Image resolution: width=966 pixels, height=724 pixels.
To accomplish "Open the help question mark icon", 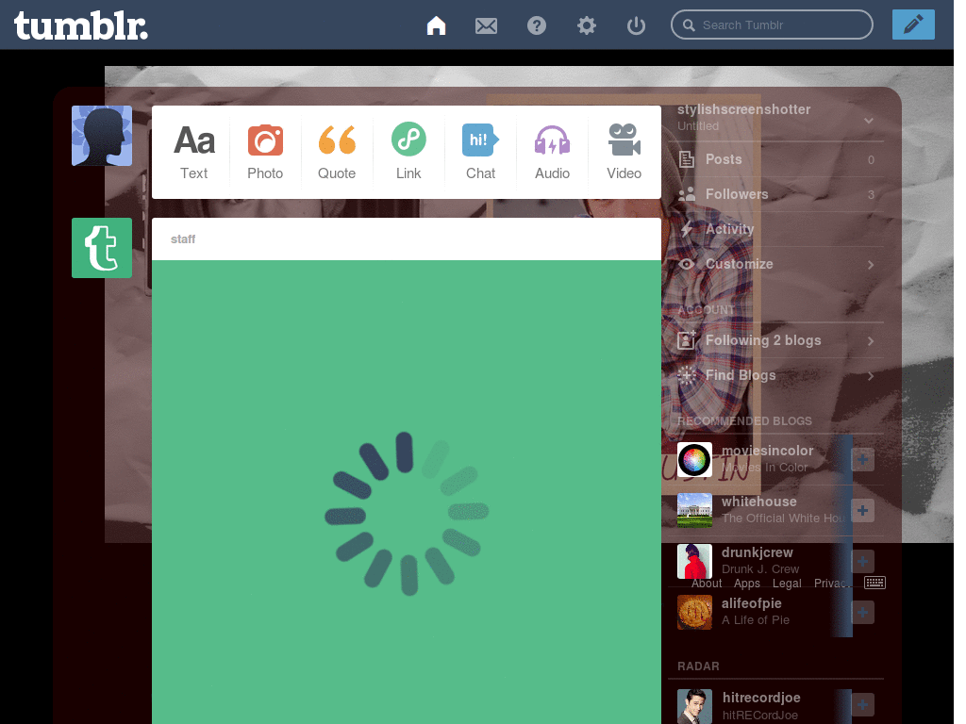I will pos(537,25).
